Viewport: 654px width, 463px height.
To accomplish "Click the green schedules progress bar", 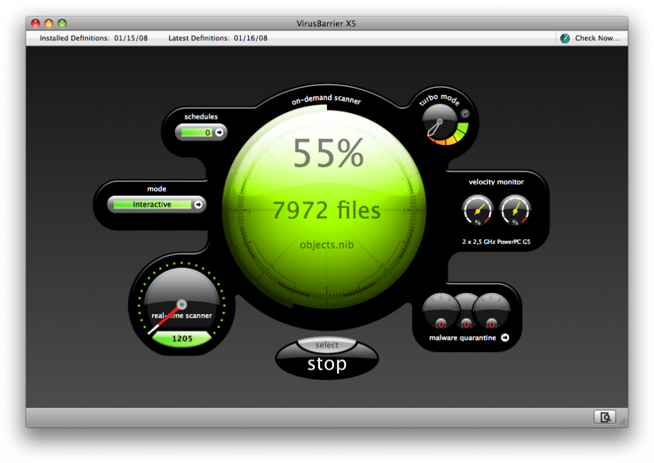I will (x=196, y=132).
